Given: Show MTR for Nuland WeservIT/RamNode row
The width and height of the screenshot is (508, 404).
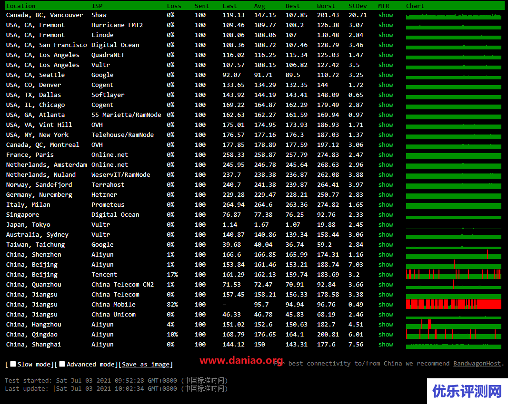Looking at the screenshot, I should [x=386, y=174].
